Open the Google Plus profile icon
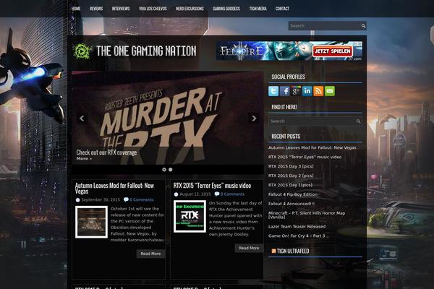 [x=296, y=91]
